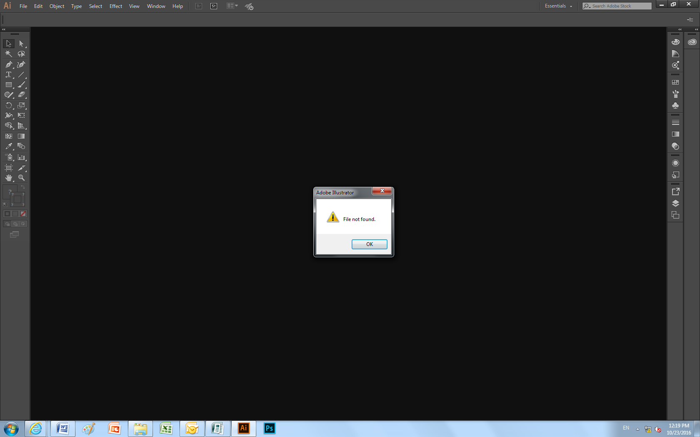Open the Brushes panel
Image resolution: width=700 pixels, height=437 pixels.
[x=675, y=94]
